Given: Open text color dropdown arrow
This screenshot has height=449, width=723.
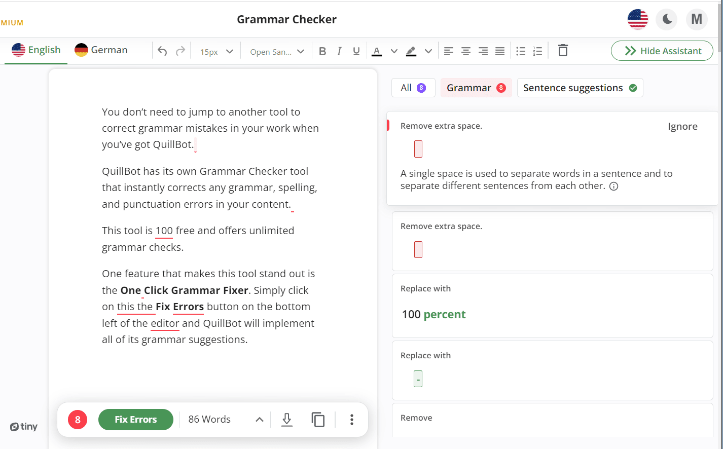Looking at the screenshot, I should coord(394,51).
